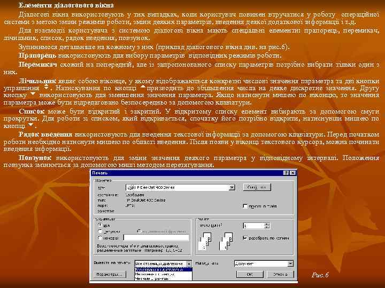The width and height of the screenshot is (385, 288).
Task: Click the bold word 'Прапорець' in text
Action: [x=37, y=56]
